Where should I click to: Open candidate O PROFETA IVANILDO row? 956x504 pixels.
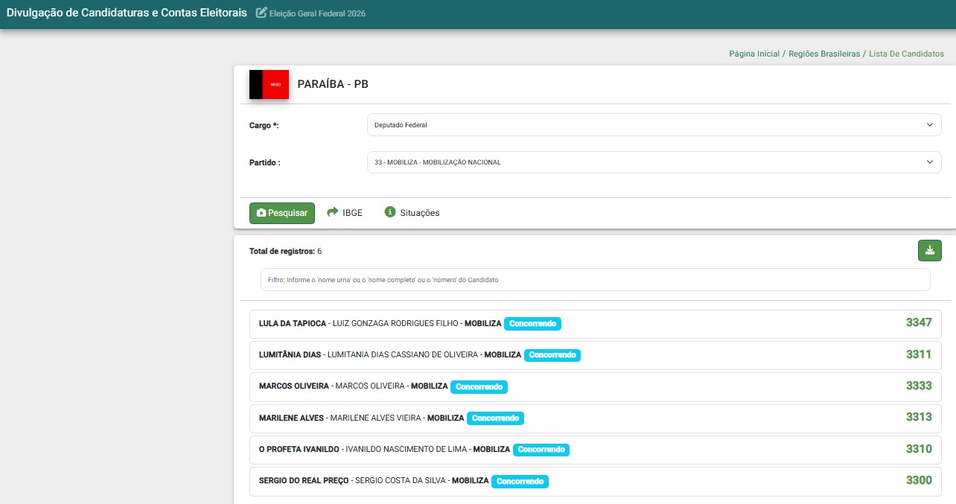[x=595, y=450]
